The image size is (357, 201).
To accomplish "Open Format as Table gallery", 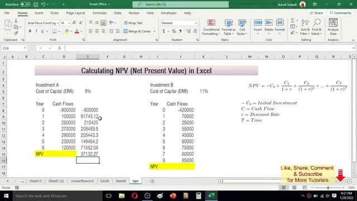I will point(228,27).
